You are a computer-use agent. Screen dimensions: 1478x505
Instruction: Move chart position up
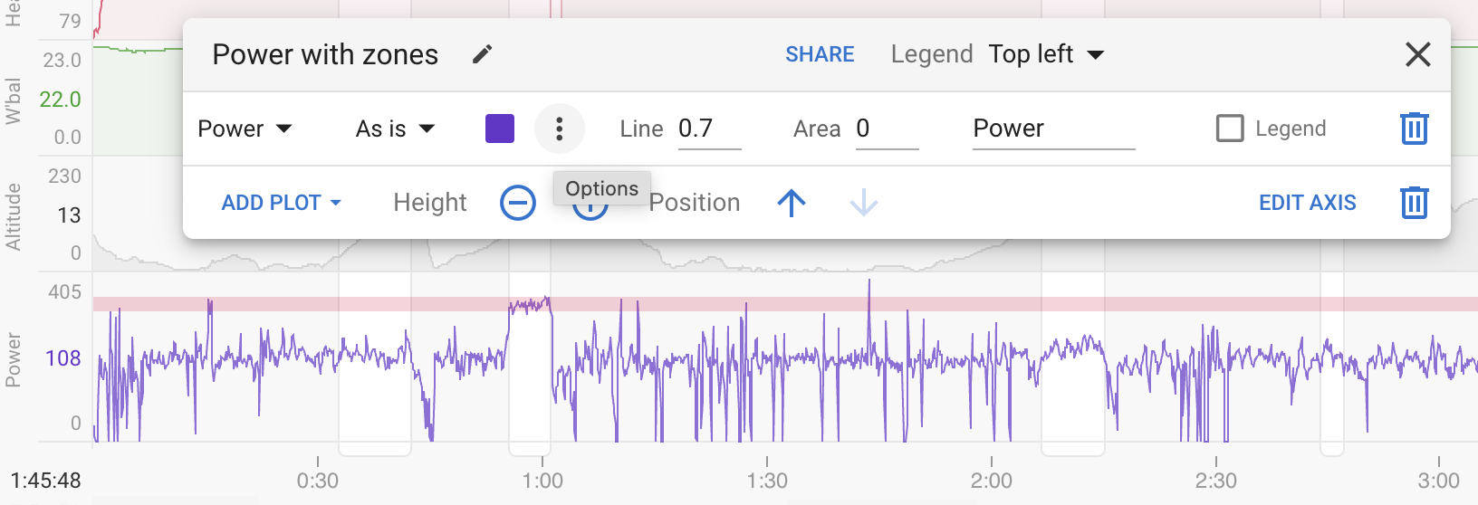pos(792,203)
